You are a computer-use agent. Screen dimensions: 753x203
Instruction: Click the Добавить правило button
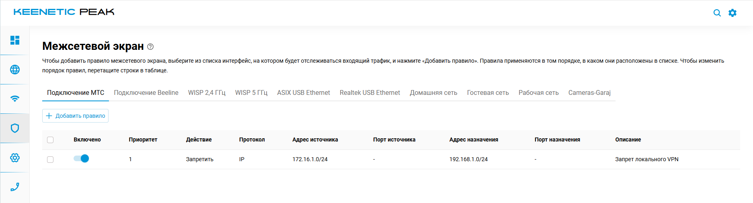coord(76,116)
